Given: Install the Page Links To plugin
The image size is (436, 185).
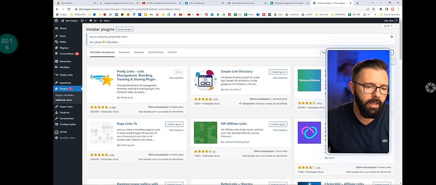Looking at the screenshot, I should click(x=174, y=124).
